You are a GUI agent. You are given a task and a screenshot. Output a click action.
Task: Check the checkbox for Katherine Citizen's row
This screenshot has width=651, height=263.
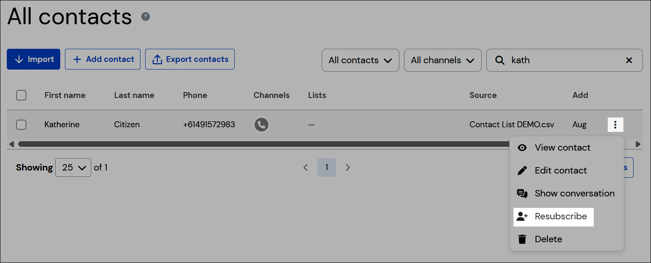(21, 124)
